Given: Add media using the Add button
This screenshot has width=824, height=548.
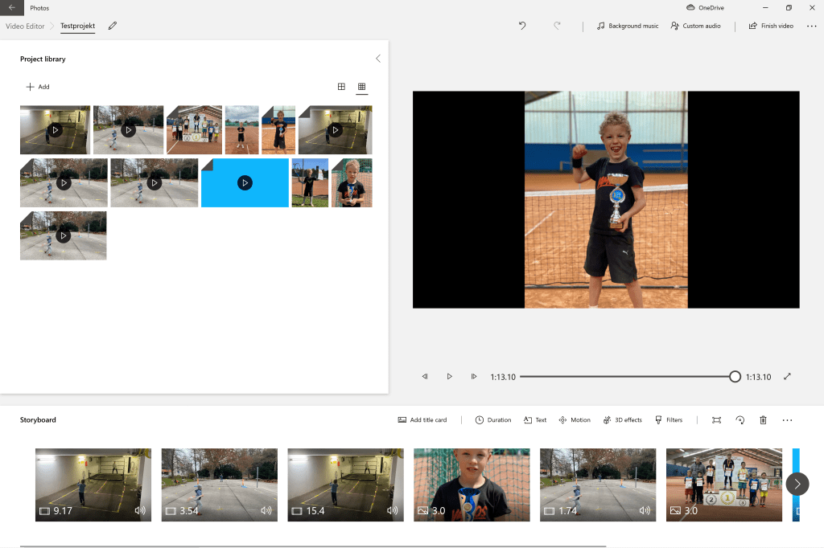Looking at the screenshot, I should pos(37,87).
